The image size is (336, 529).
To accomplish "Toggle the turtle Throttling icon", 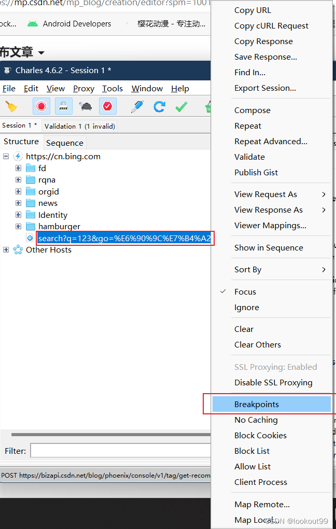I will 86,107.
